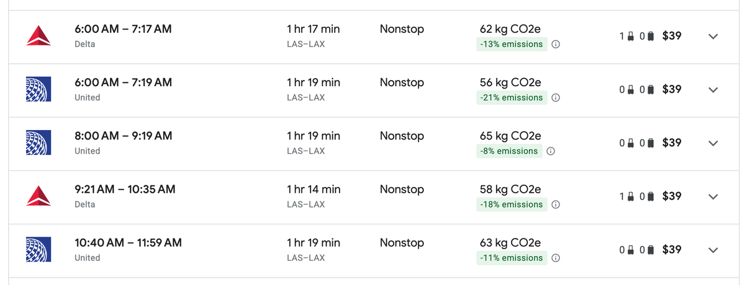
Task: Open emissions info icon for 58 kg flight
Action: click(556, 204)
